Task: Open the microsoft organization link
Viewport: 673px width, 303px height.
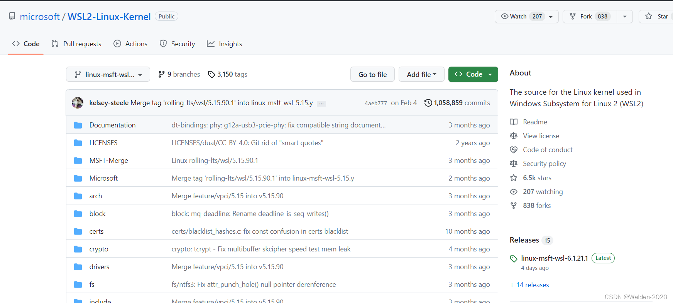Action: (40, 17)
